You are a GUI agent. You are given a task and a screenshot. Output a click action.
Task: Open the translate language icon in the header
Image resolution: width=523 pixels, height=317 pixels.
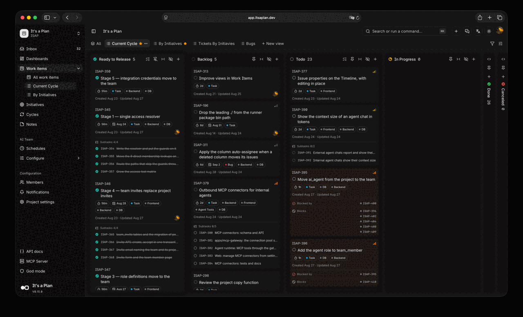pos(478,31)
